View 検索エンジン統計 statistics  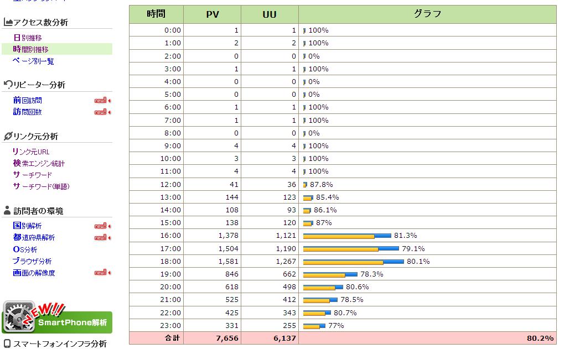(39, 163)
